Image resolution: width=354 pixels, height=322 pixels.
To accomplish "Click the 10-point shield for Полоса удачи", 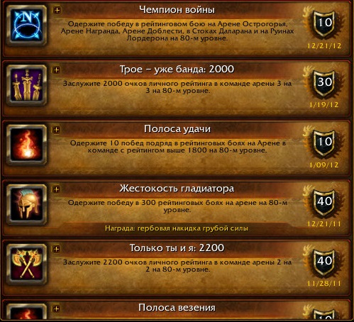I will pos(324,143).
